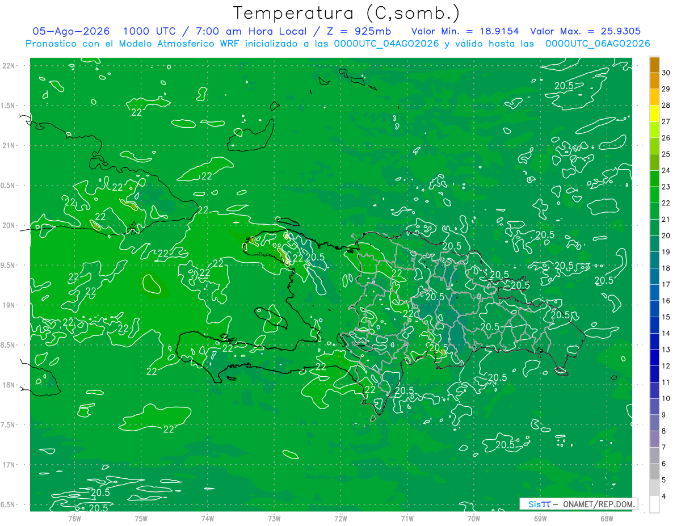Pick the brown swatch above legend value 30
Screen dimensions: 681x526
tap(654, 65)
